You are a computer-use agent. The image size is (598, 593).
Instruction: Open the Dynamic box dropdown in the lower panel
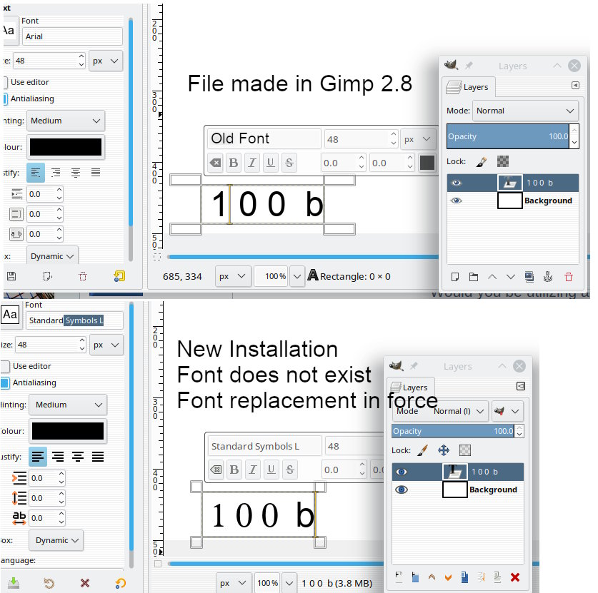[x=56, y=540]
